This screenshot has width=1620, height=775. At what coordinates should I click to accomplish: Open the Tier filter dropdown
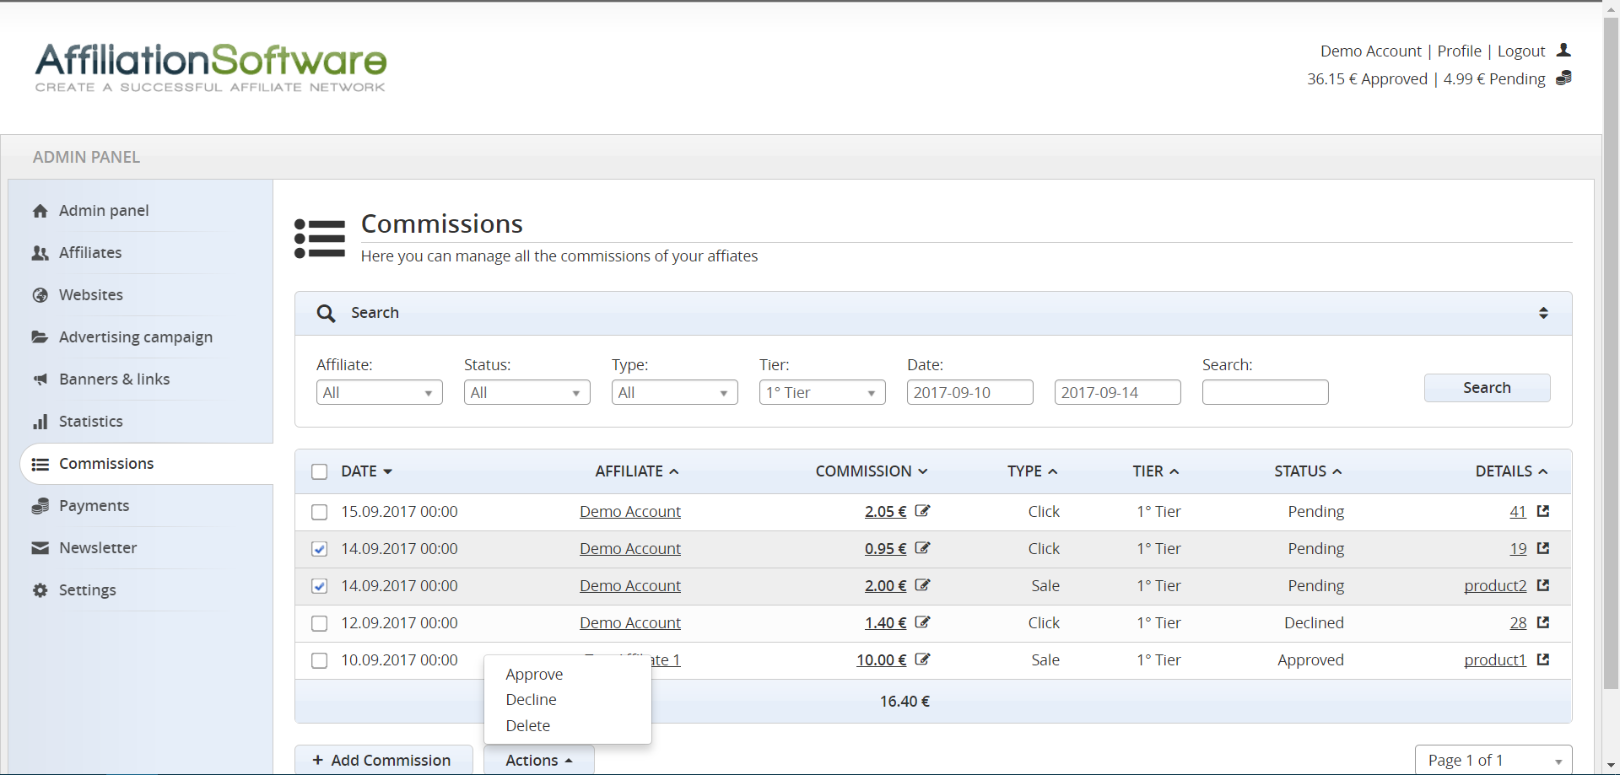(823, 392)
